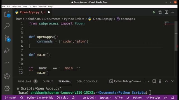
Task: Select the Open Apps.py editor tab
Action: (x=33, y=12)
